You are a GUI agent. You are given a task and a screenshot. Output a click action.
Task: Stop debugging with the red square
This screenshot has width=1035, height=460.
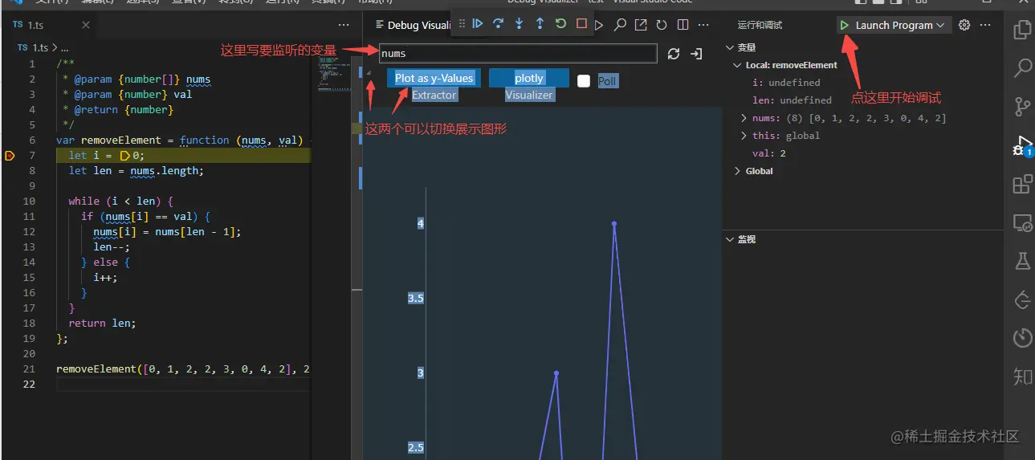[x=582, y=24]
